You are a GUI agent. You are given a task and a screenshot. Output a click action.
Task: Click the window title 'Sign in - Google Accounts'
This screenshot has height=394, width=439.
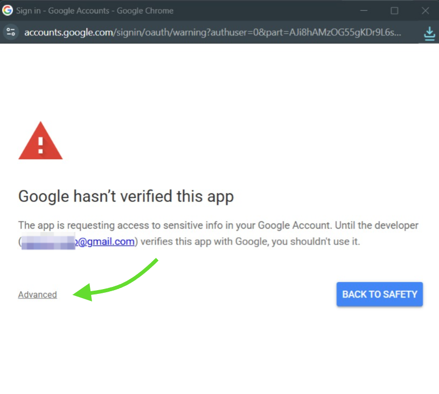pyautogui.click(x=62, y=11)
